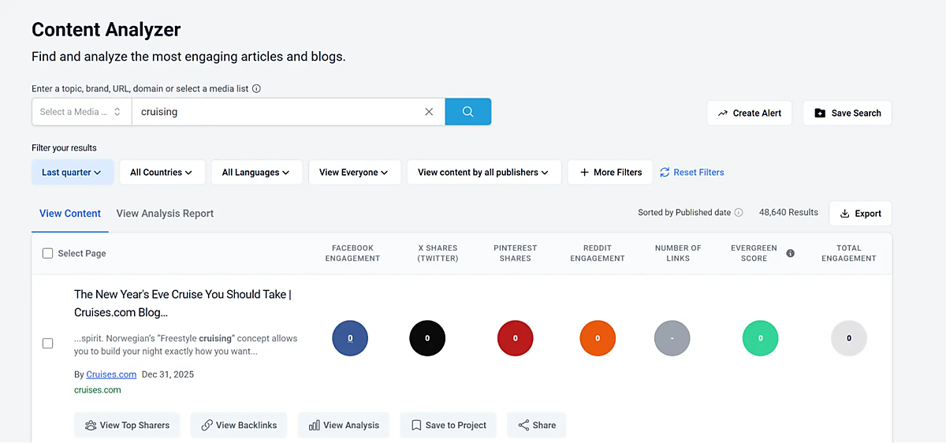The image size is (946, 443).
Task: Click the blue magnifier search button
Action: pos(467,112)
